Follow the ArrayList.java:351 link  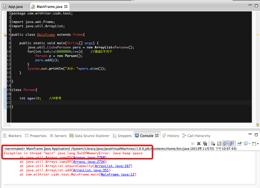(x=91, y=170)
